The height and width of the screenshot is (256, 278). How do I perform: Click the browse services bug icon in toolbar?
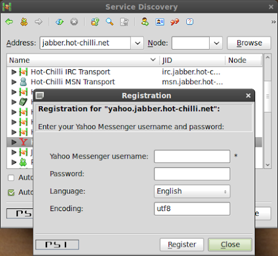pos(24,22)
